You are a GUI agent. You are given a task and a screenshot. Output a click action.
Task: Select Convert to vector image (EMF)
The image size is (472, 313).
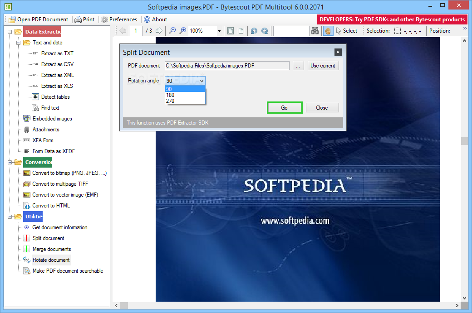click(65, 195)
